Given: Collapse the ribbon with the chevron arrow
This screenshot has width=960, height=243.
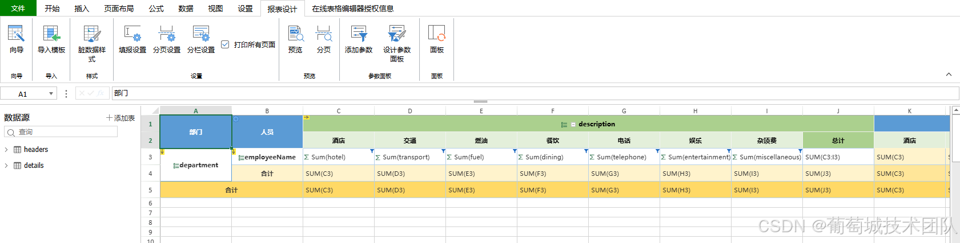Looking at the screenshot, I should click(x=949, y=75).
